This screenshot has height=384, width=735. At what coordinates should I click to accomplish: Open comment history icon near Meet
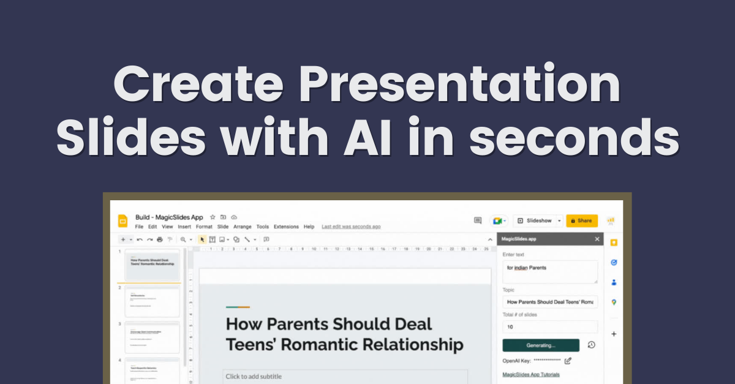point(478,220)
